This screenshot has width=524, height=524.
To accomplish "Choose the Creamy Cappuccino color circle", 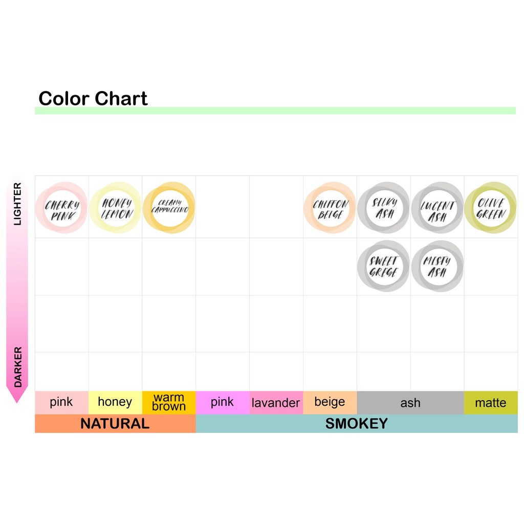I will coord(169,207).
